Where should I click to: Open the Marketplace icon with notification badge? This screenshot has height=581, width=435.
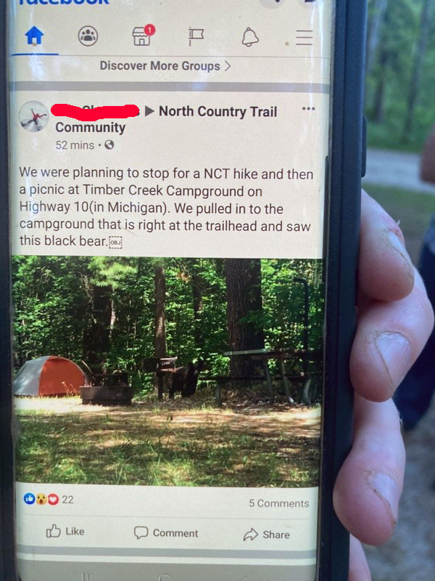[144, 36]
